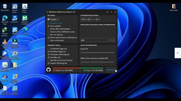Click the Windows Memory Cleaner logo icon
This screenshot has height=101, width=181.
(47, 12)
